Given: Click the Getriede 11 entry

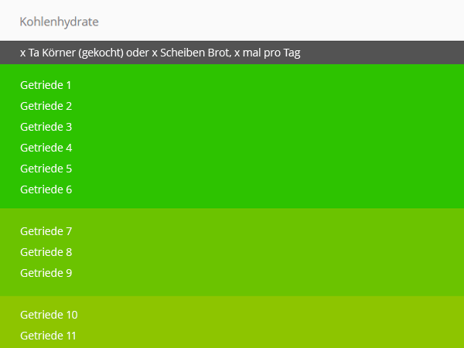Looking at the screenshot, I should (49, 336).
